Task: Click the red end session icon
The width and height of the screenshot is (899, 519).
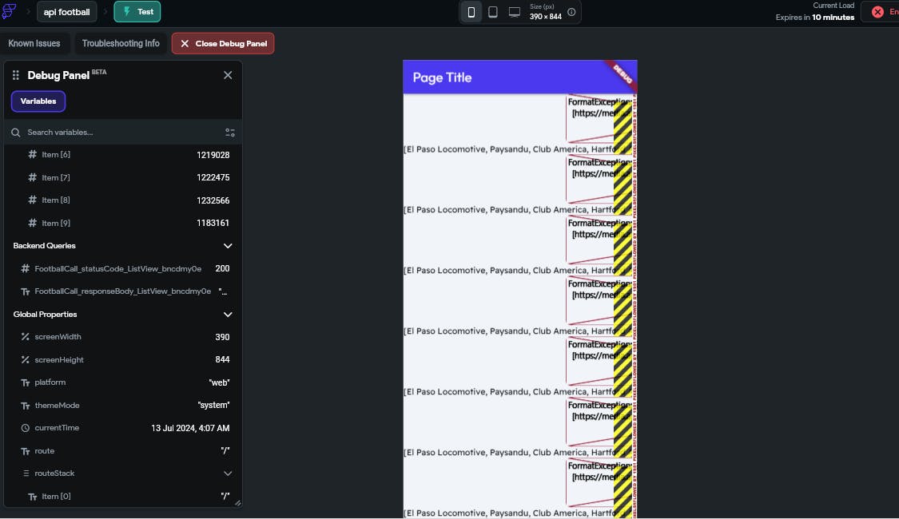Action: [877, 12]
